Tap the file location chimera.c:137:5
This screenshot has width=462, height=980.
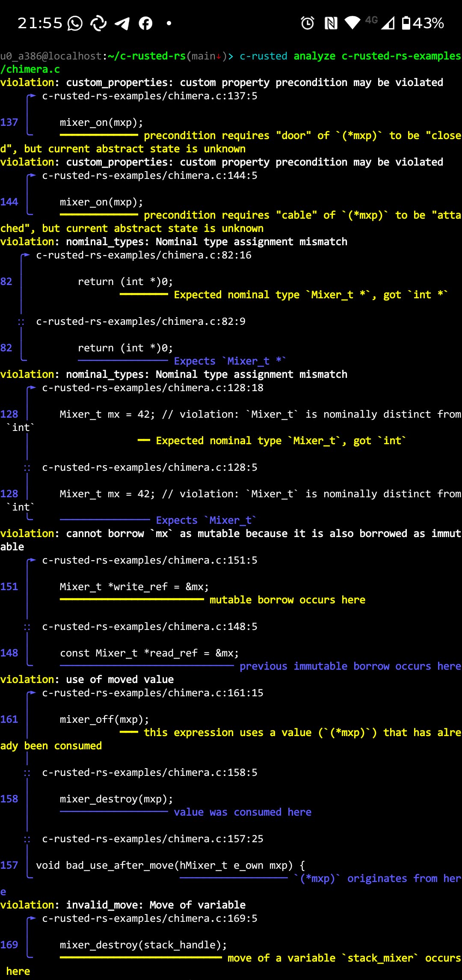[150, 96]
